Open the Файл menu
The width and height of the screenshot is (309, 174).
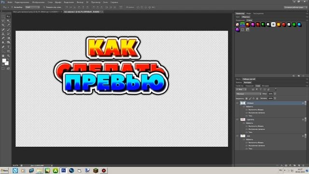[x=10, y=2]
